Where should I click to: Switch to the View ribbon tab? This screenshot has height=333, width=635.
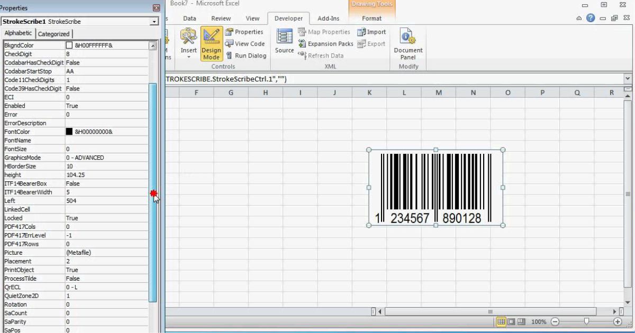252,18
